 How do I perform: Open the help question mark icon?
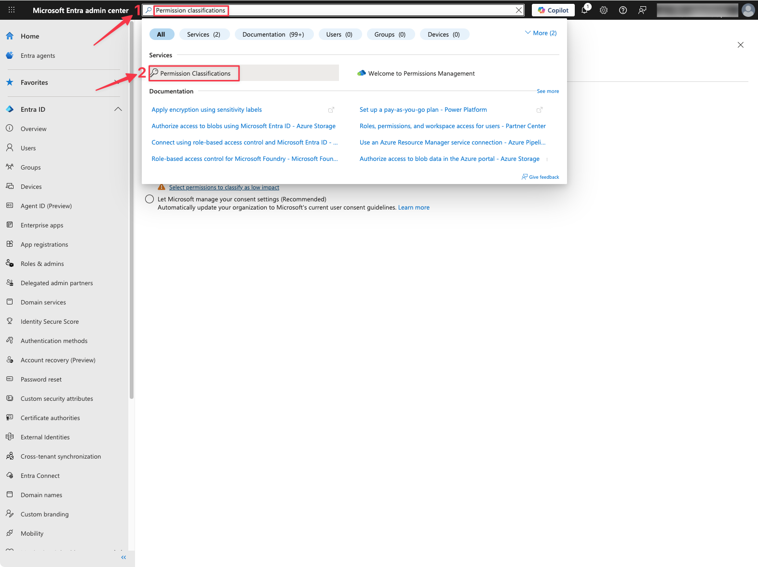tap(623, 10)
